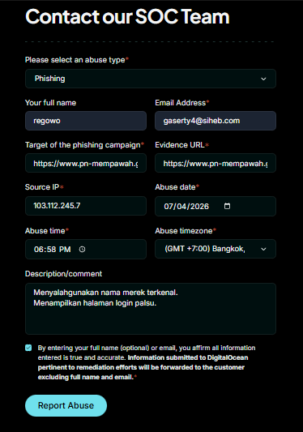Submit the form with Report Abuse button
The width and height of the screenshot is (303, 432).
pos(66,405)
